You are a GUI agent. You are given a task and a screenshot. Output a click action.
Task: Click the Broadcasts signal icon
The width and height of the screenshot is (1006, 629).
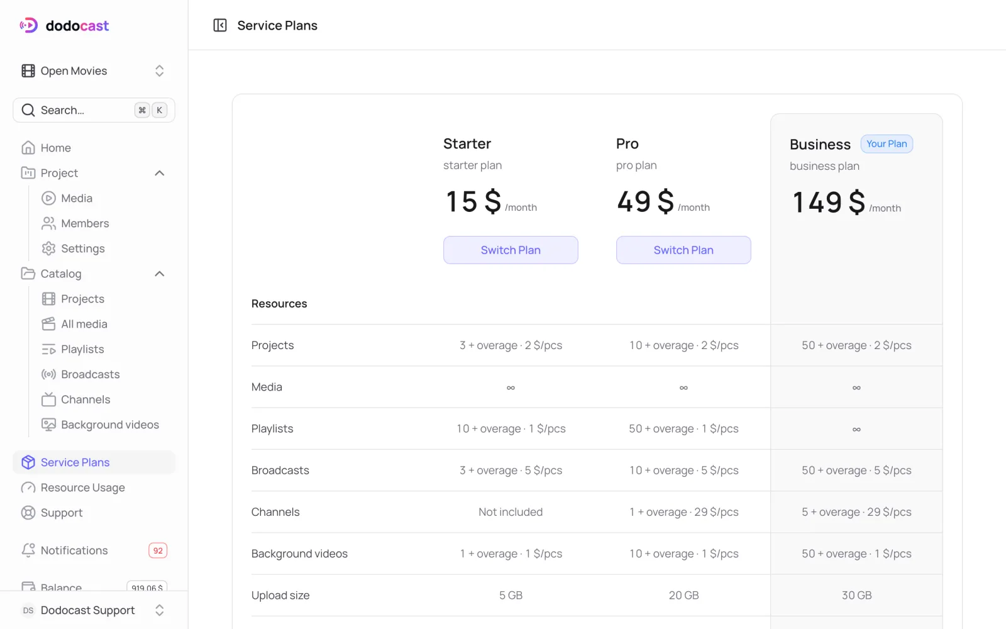click(x=48, y=374)
